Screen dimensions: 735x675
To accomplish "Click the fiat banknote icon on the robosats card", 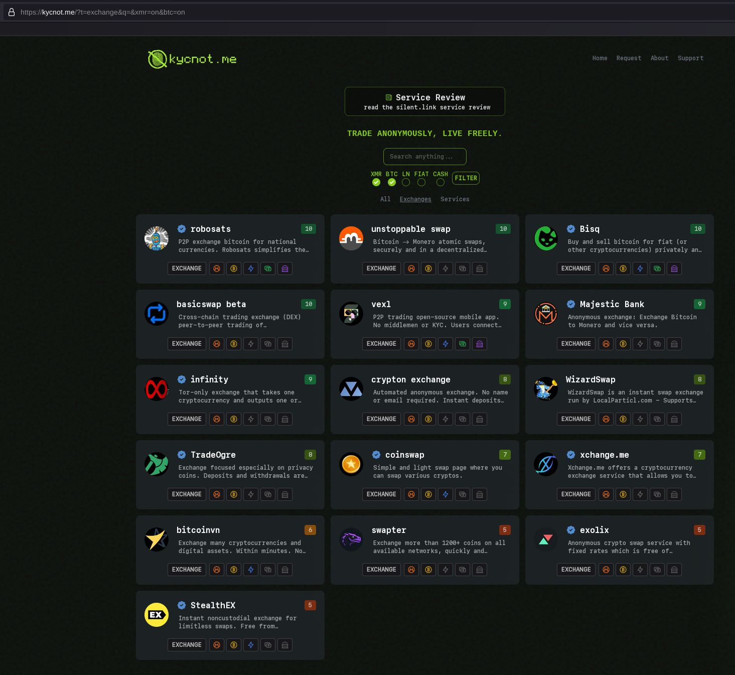I will [x=268, y=268].
